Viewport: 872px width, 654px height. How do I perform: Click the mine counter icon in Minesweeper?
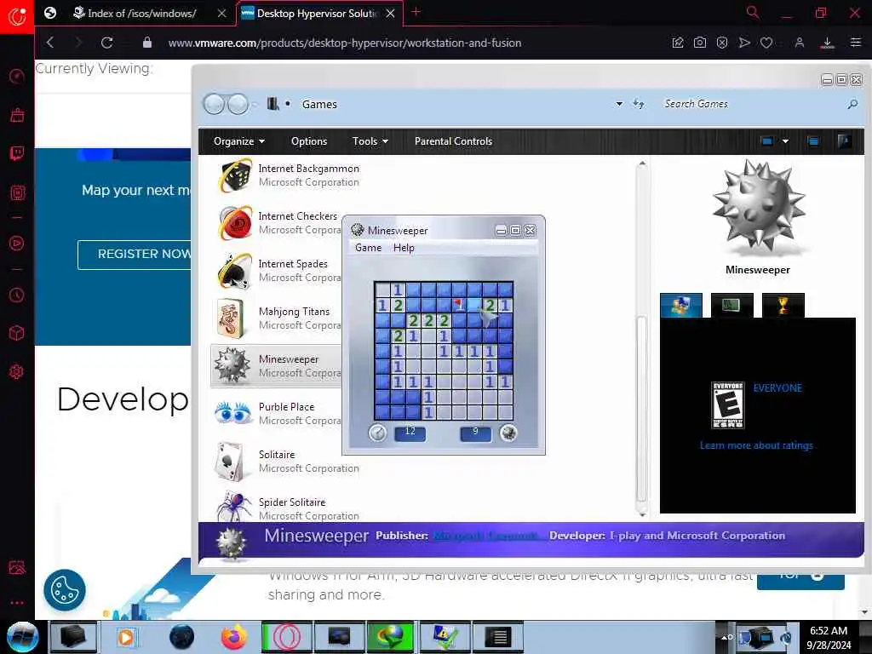508,432
